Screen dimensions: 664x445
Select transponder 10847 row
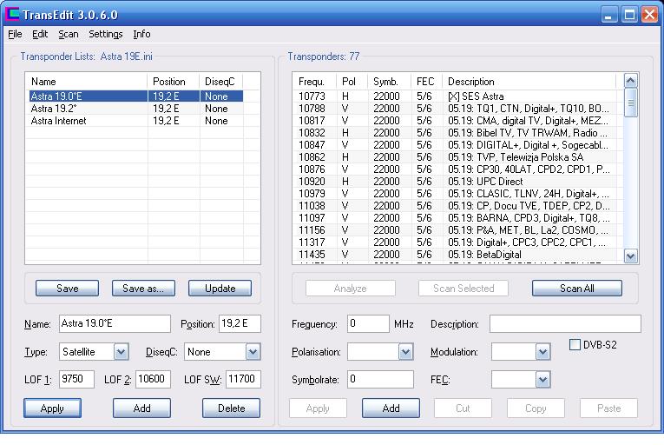pos(457,145)
